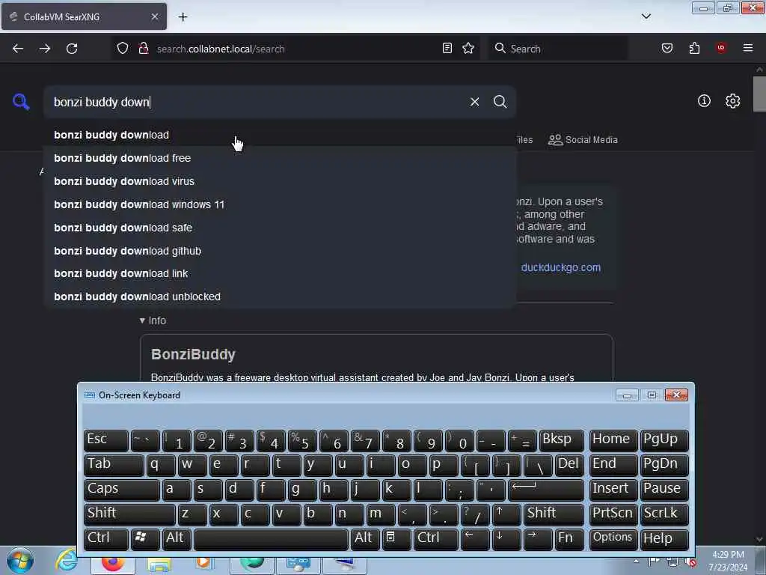This screenshot has height=575, width=766.
Task: Click the page vertical scrollbar thumb
Action: point(760,94)
